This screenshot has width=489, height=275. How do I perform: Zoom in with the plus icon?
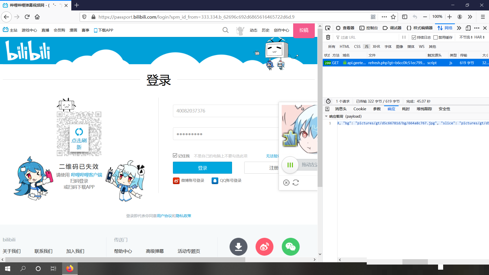[x=450, y=17]
